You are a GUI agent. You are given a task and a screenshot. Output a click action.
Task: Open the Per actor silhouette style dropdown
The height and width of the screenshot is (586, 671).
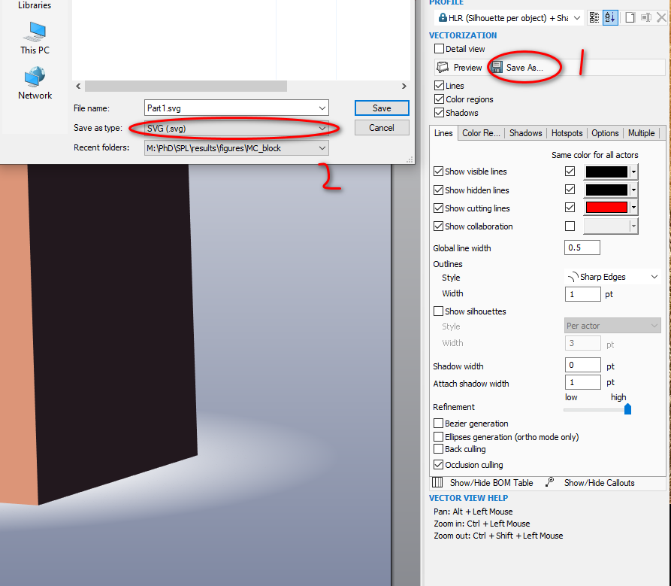coord(613,326)
